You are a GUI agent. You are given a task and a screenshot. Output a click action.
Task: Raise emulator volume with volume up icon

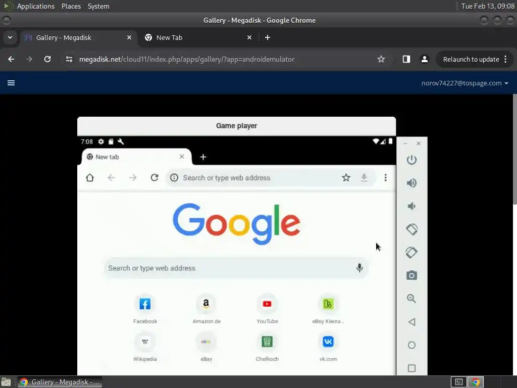pos(411,183)
